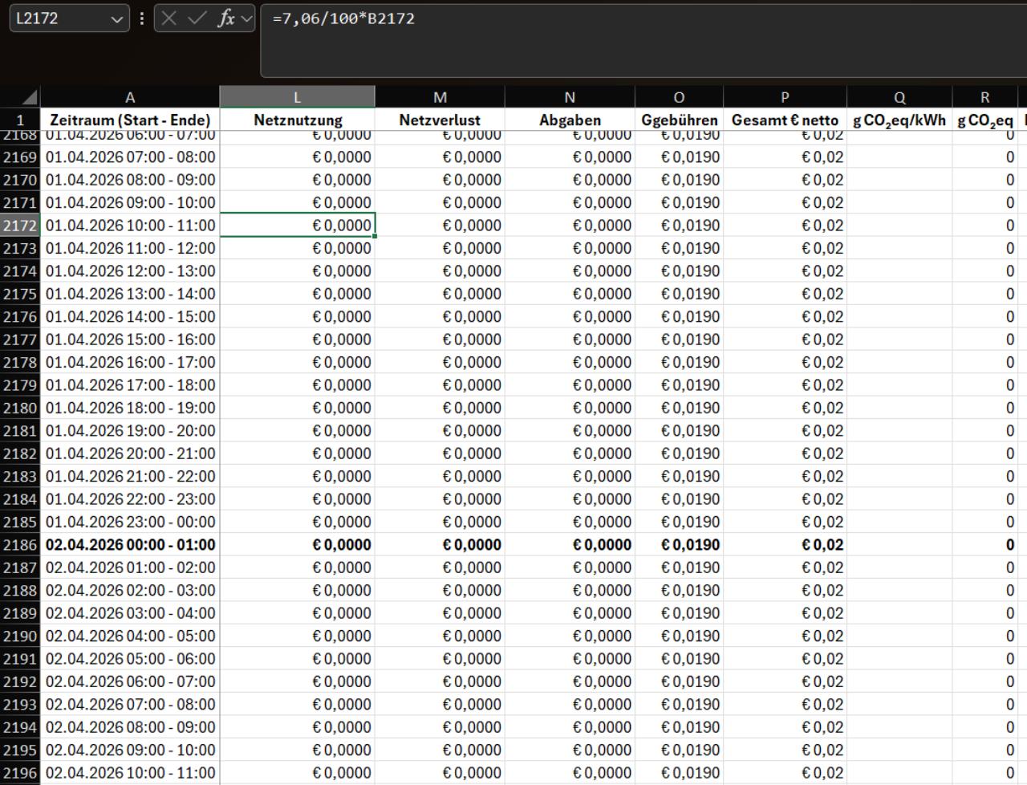Open the three-dot handle beside Name Box
The image size is (1027, 785).
point(142,18)
